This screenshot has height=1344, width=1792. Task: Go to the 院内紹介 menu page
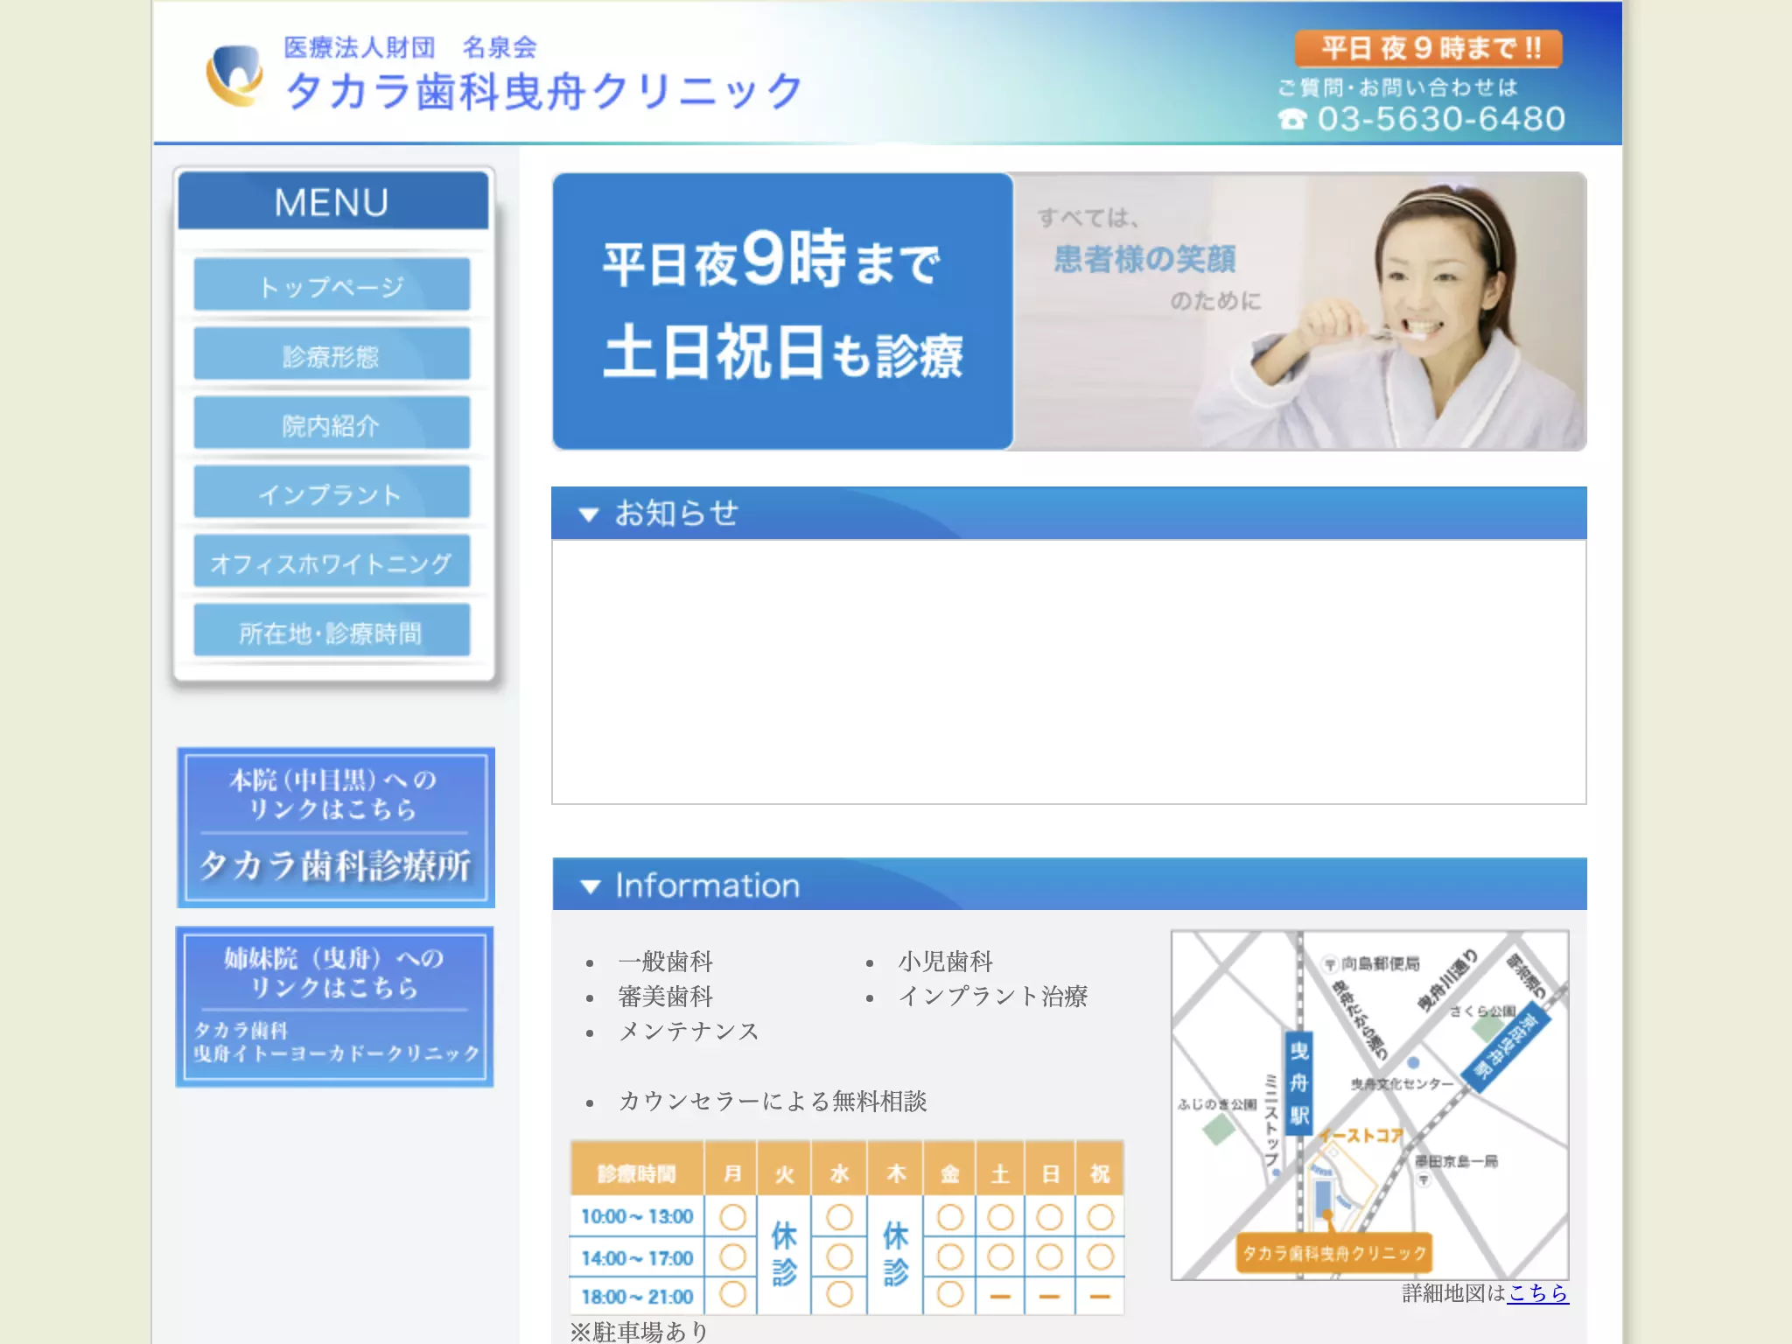pyautogui.click(x=332, y=423)
